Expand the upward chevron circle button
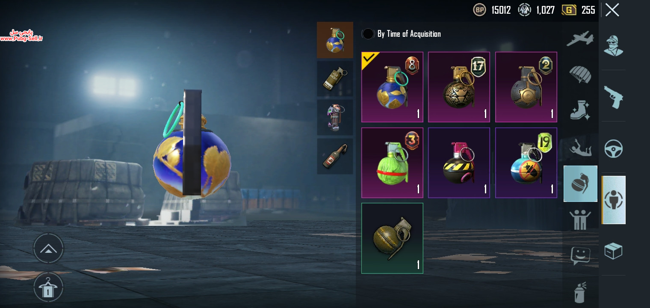Image resolution: width=650 pixels, height=308 pixels. point(48,248)
